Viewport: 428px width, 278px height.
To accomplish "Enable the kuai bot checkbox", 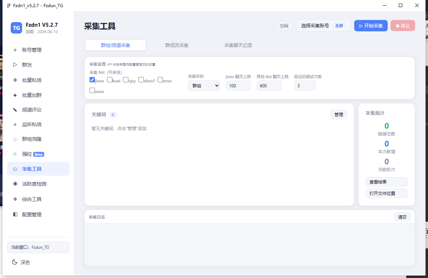I will coord(109,80).
